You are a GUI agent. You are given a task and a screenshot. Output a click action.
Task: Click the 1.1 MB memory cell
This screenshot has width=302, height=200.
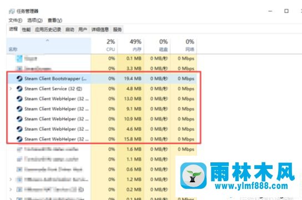[x=130, y=159]
